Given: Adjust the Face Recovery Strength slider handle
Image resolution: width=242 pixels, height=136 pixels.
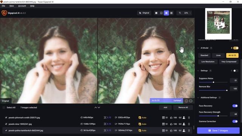Looking at the screenshot, I should (218, 116).
